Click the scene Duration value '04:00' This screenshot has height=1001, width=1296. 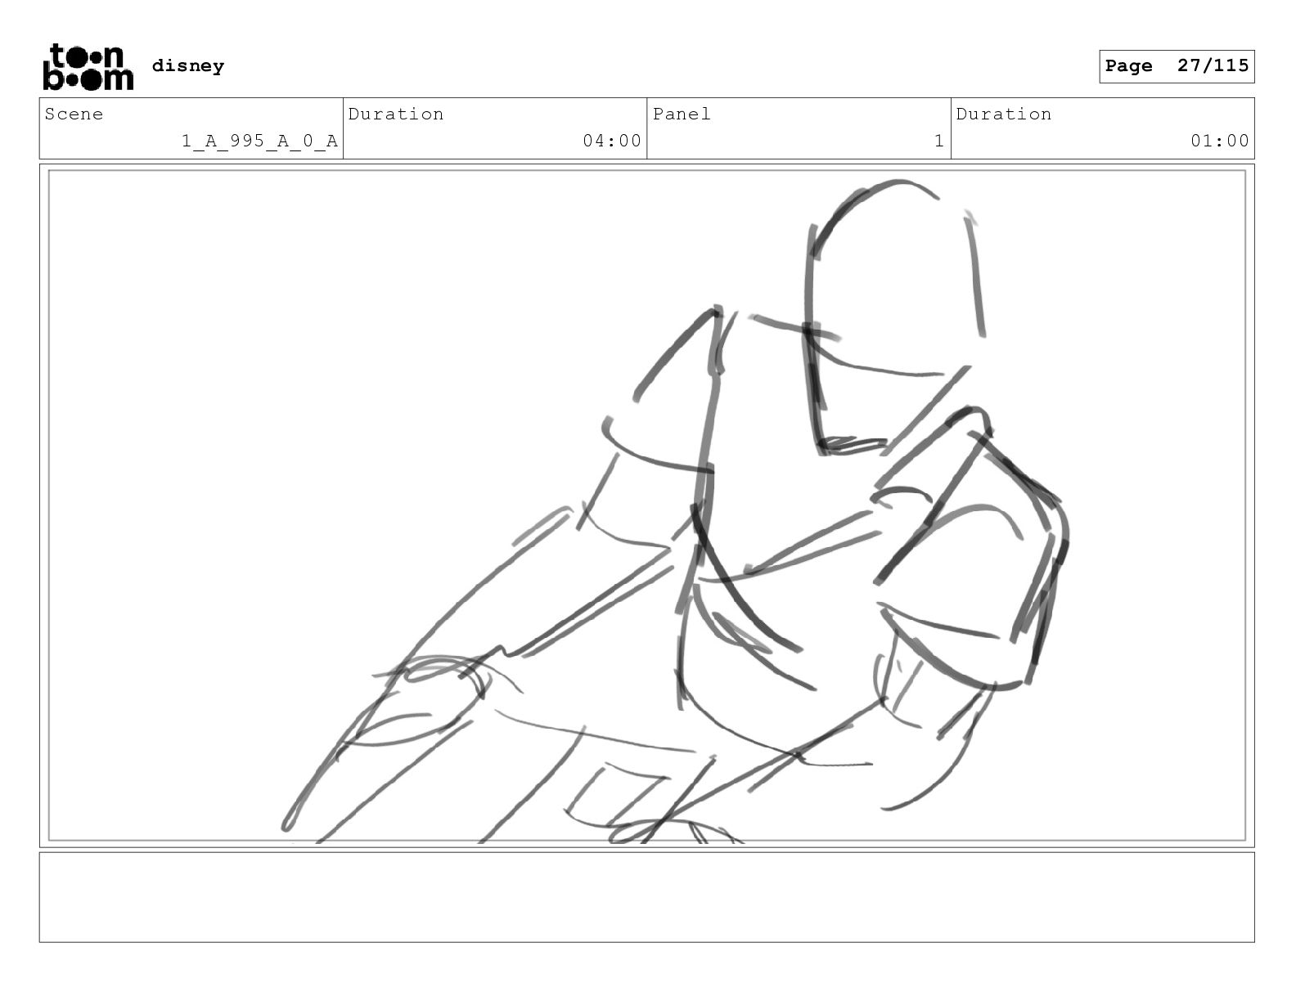tap(612, 141)
